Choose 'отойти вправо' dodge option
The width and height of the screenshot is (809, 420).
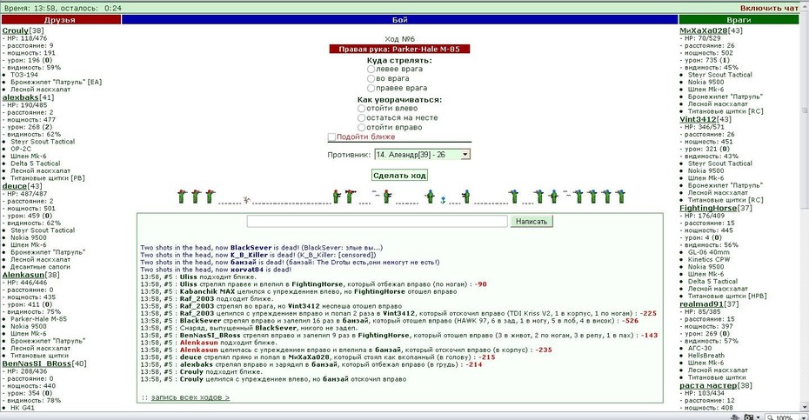[362, 127]
